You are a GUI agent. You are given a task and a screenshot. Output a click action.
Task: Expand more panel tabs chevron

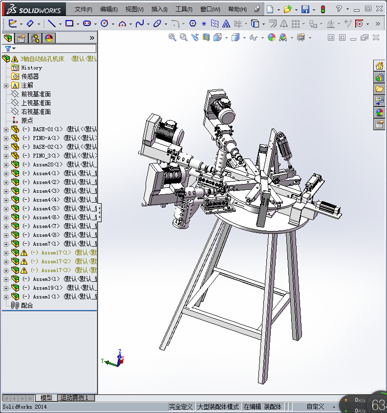[92, 38]
